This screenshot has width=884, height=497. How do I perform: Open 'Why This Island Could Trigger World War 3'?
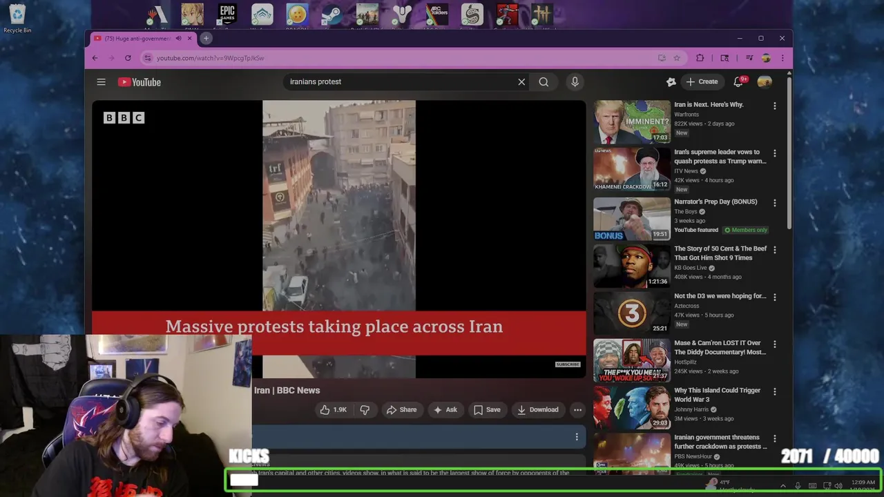click(x=717, y=395)
